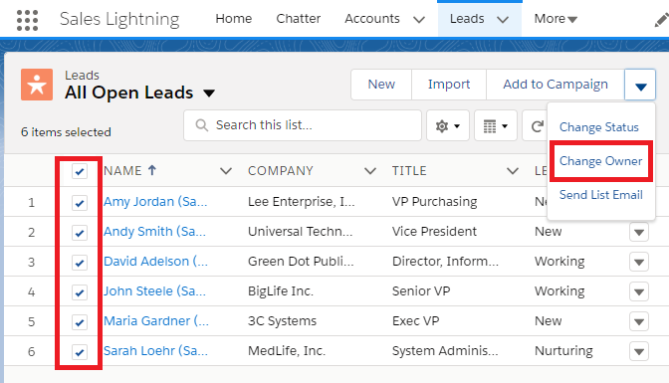Screen dimensions: 669x383
Task: Click the TITLE column header
Action: click(x=409, y=171)
